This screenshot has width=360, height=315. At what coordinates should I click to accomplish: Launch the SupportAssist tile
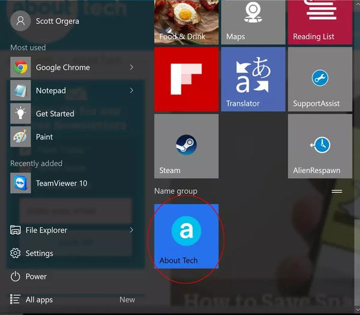320,79
